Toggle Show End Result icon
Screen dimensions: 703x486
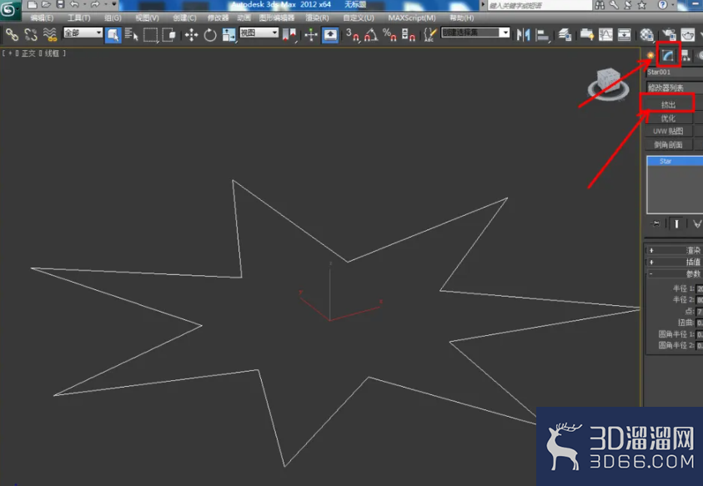[676, 223]
